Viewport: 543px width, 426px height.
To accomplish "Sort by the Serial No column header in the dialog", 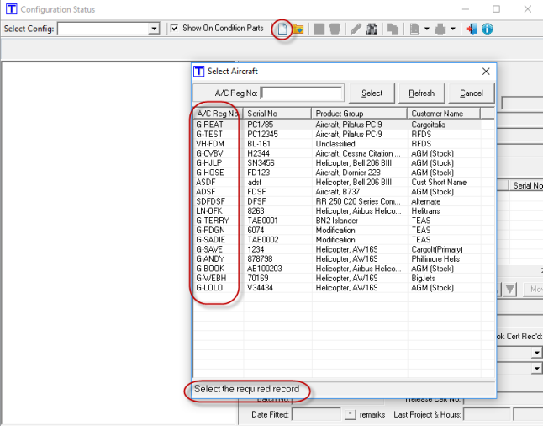I will coord(277,114).
